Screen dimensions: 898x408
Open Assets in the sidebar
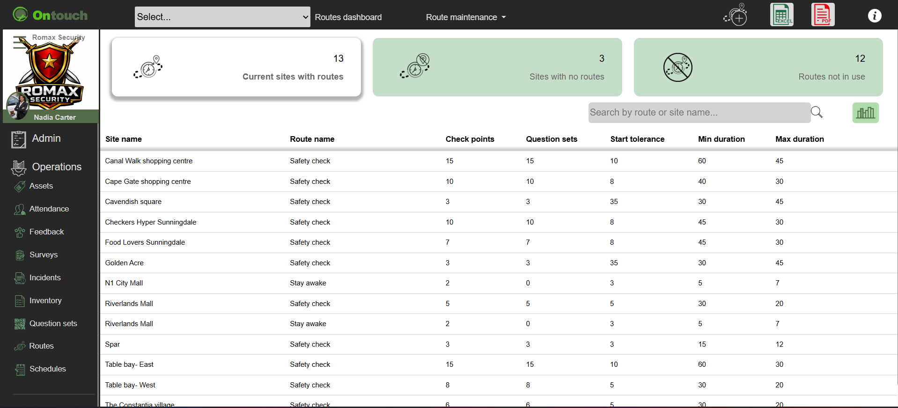(41, 186)
